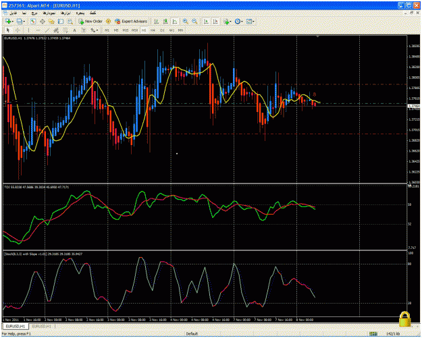Screen dimensions: 422x338
Task: Toggle the Expert Advisors button
Action: click(x=131, y=21)
